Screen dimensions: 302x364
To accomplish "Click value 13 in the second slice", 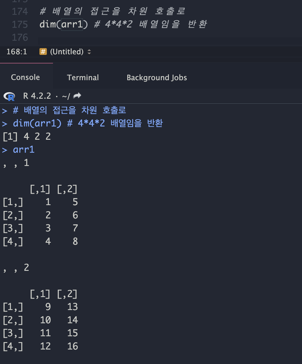I will click(73, 307).
